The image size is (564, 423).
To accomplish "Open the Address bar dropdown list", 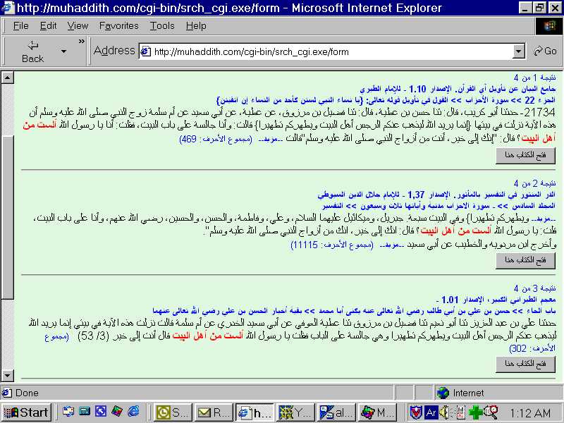I will point(518,51).
